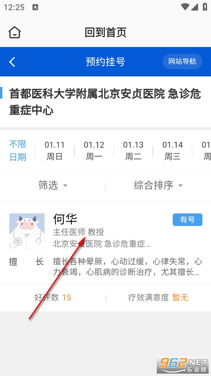The width and height of the screenshot is (211, 376).
Task: Expand the 筛选 filter dropdown
Action: tap(53, 185)
